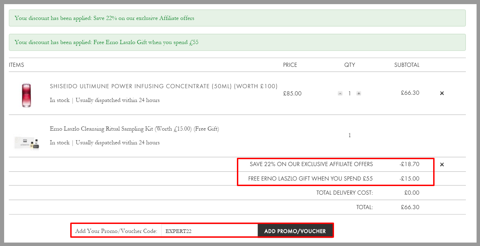Click the order total value £66.30

(410, 207)
